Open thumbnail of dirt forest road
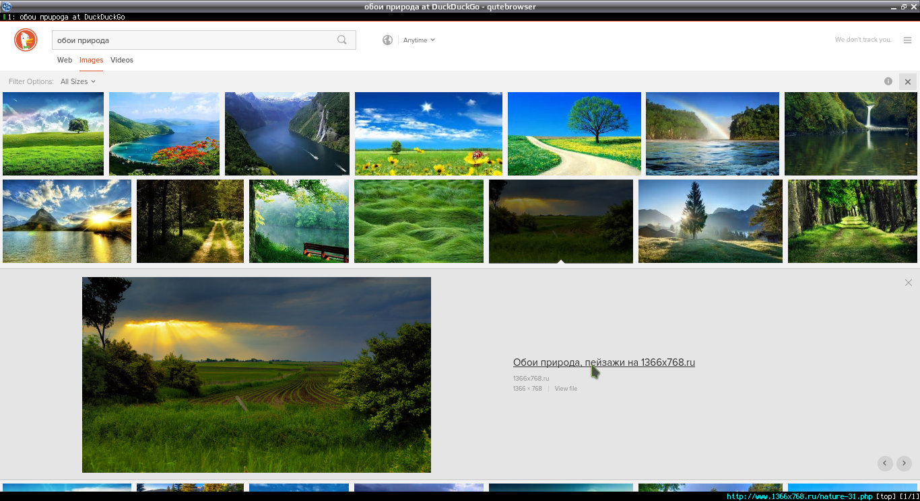920x501 pixels. (190, 221)
